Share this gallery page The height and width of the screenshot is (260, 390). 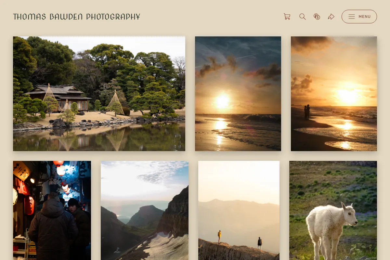[331, 17]
